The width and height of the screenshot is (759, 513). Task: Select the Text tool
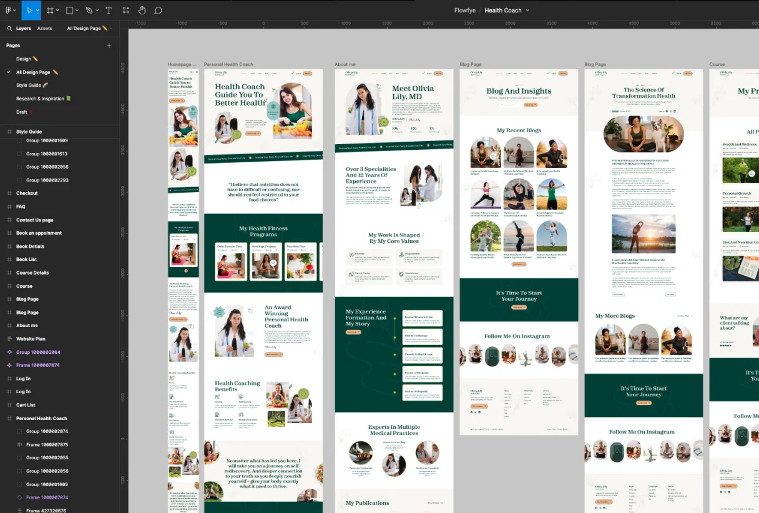[109, 10]
